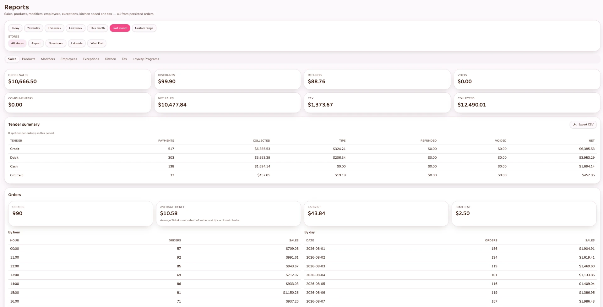The image size is (603, 307).
Task: Switch to the Products tab
Action: point(29,59)
